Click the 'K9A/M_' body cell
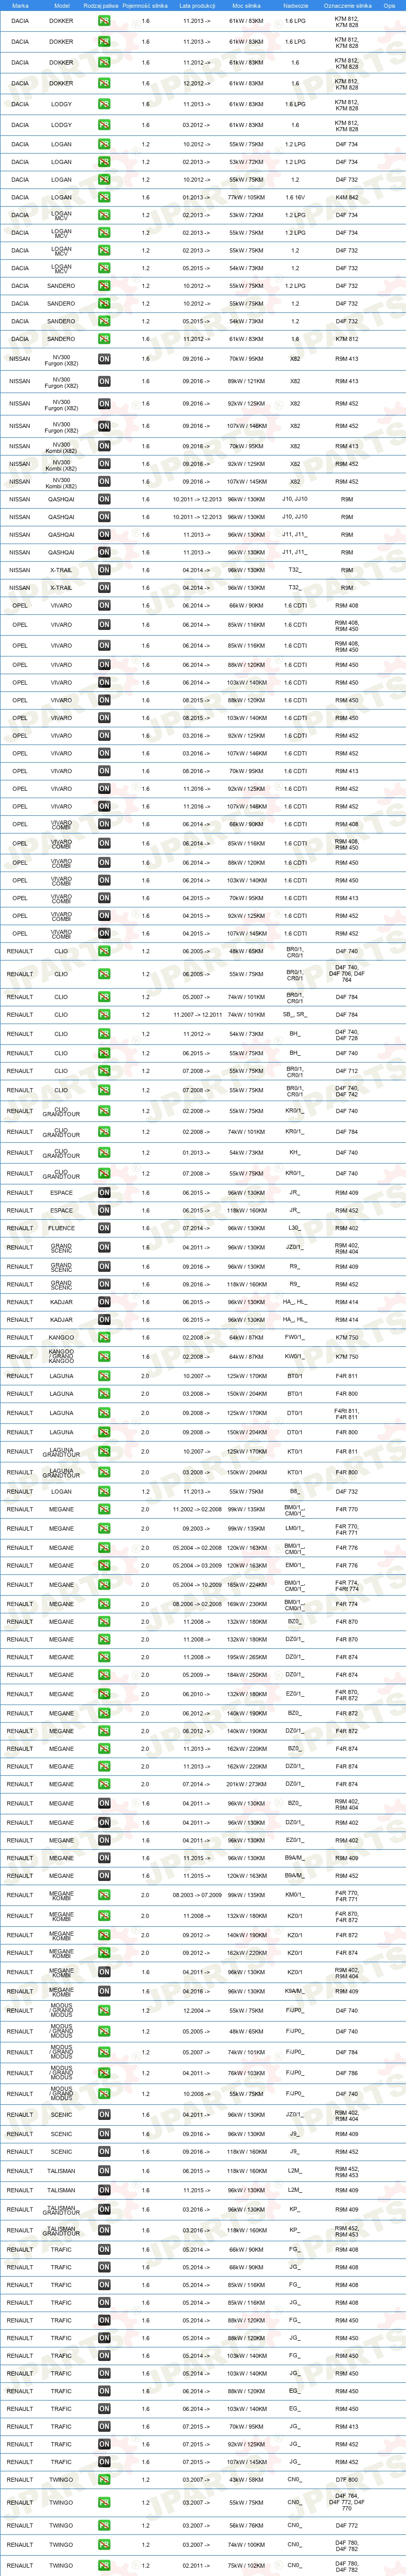 [294, 1990]
